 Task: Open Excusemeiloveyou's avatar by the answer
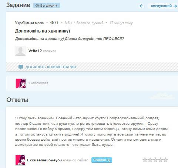click(20, 160)
